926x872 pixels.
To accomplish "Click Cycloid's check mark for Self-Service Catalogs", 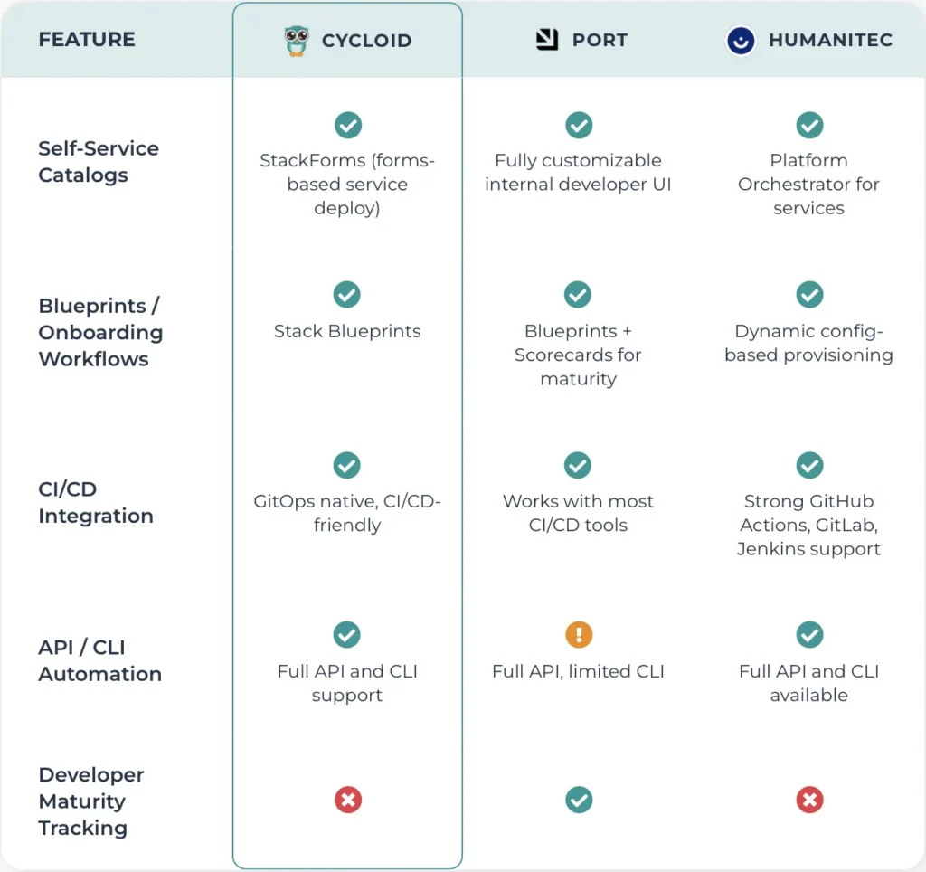I will pyautogui.click(x=348, y=125).
